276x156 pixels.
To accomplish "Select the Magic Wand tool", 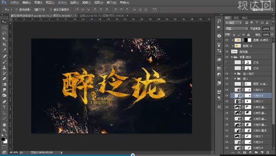I will 4,39.
